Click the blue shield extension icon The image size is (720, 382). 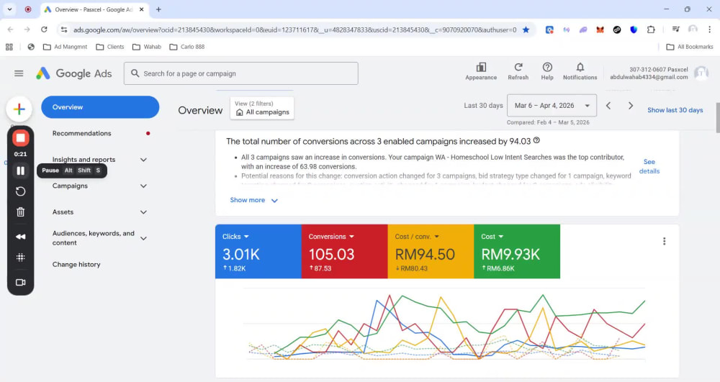634,29
